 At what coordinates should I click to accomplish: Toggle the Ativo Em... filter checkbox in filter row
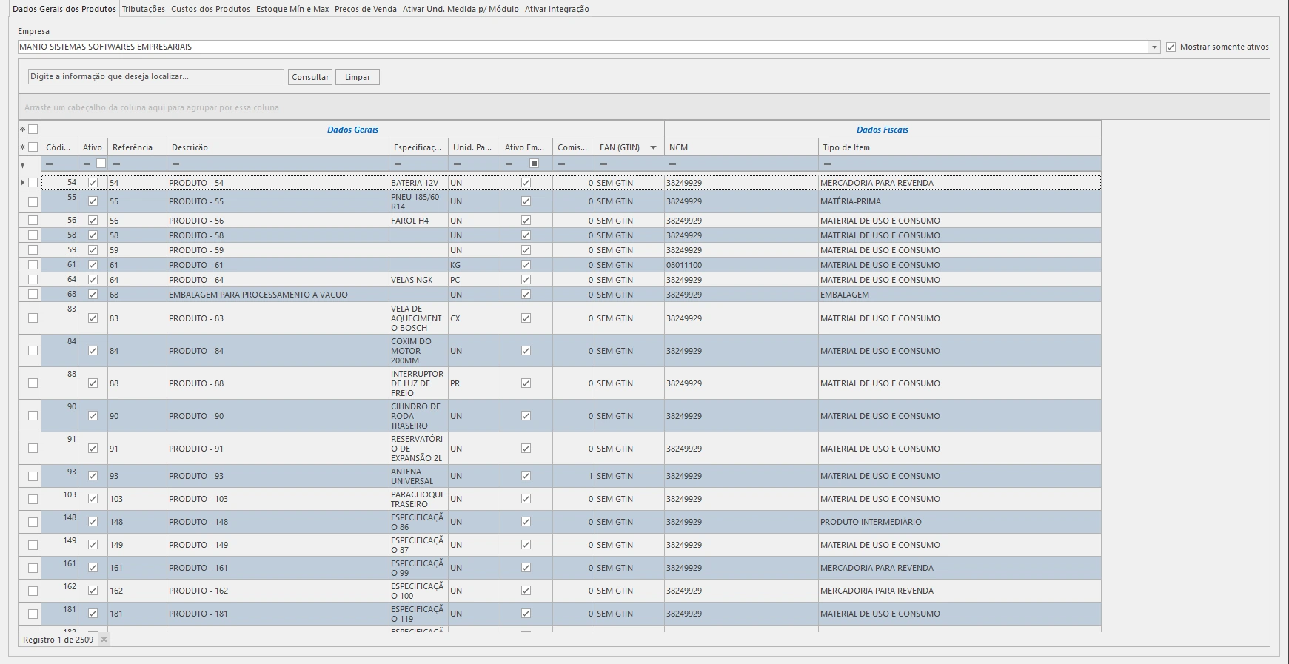(534, 164)
